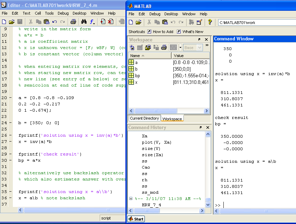Click Command Window prompt line

(255, 205)
